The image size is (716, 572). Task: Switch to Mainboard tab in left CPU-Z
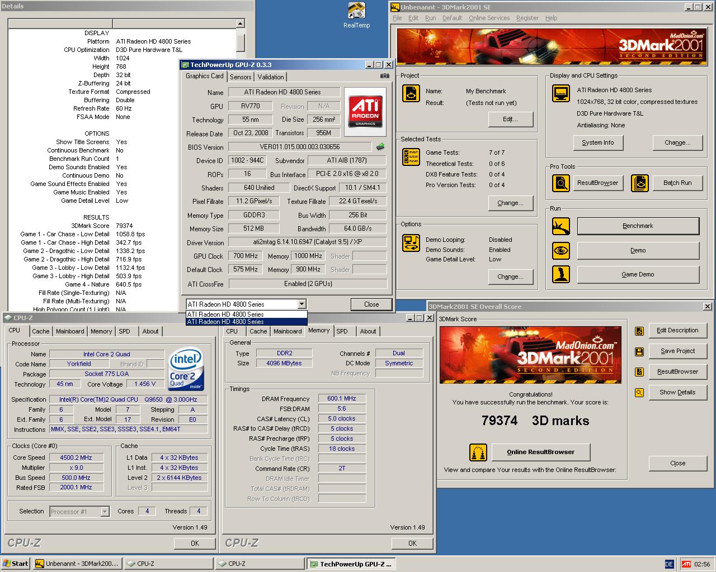pos(70,331)
